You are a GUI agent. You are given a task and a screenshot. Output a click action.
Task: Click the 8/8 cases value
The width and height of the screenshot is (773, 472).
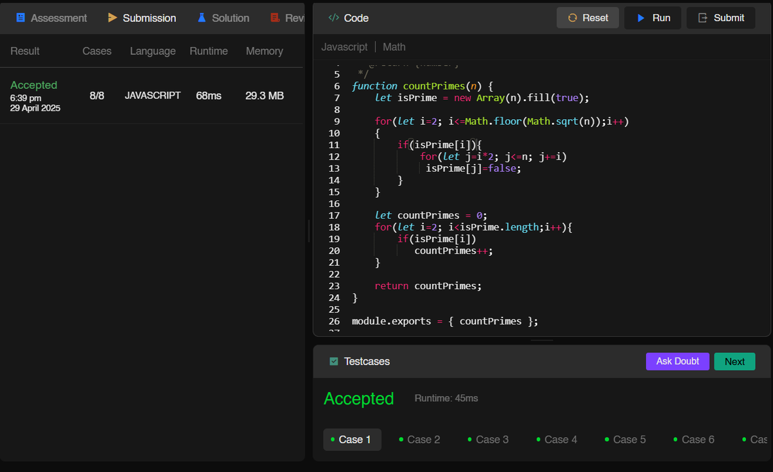pyautogui.click(x=97, y=95)
